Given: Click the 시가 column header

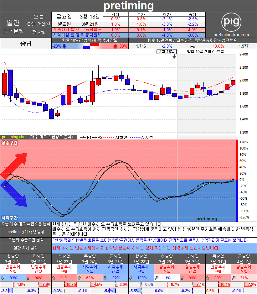Looking at the screenshot, I should pos(116,14).
